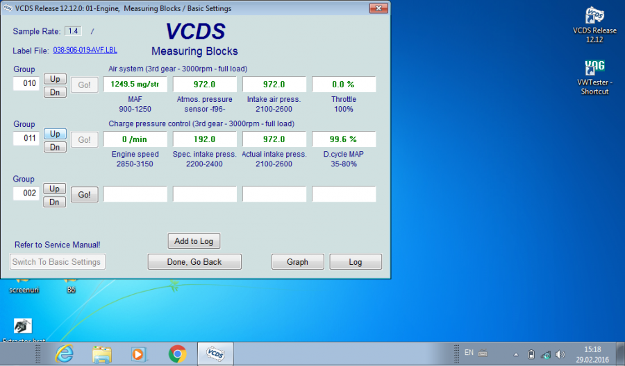Open VCDS Release 12.12 desktop shortcut
The width and height of the screenshot is (625, 366).
(594, 17)
